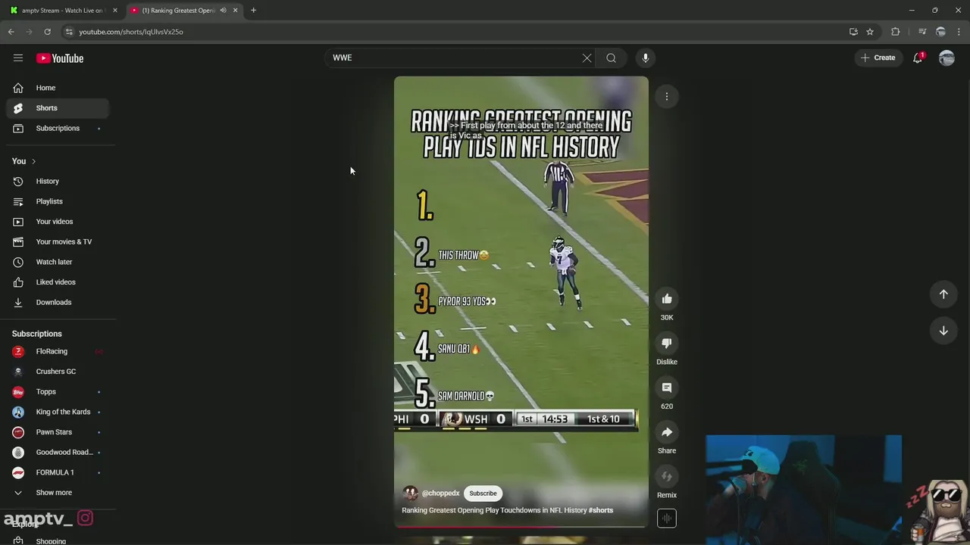This screenshot has height=545, width=970.
Task: Expand Show more subscriptions
Action: tap(58, 493)
